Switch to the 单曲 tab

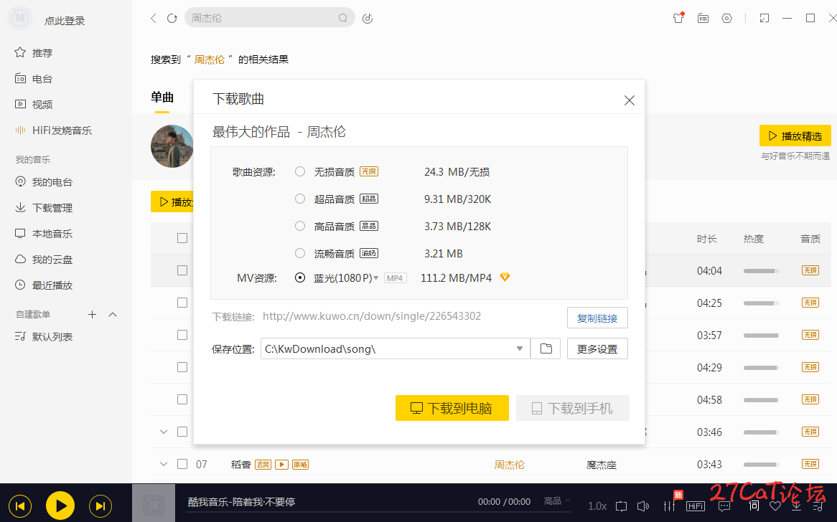pos(162,97)
